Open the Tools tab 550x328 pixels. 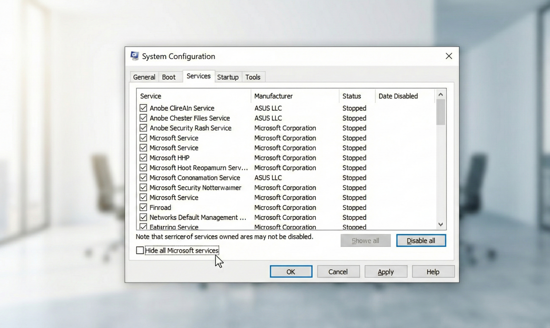(x=253, y=77)
